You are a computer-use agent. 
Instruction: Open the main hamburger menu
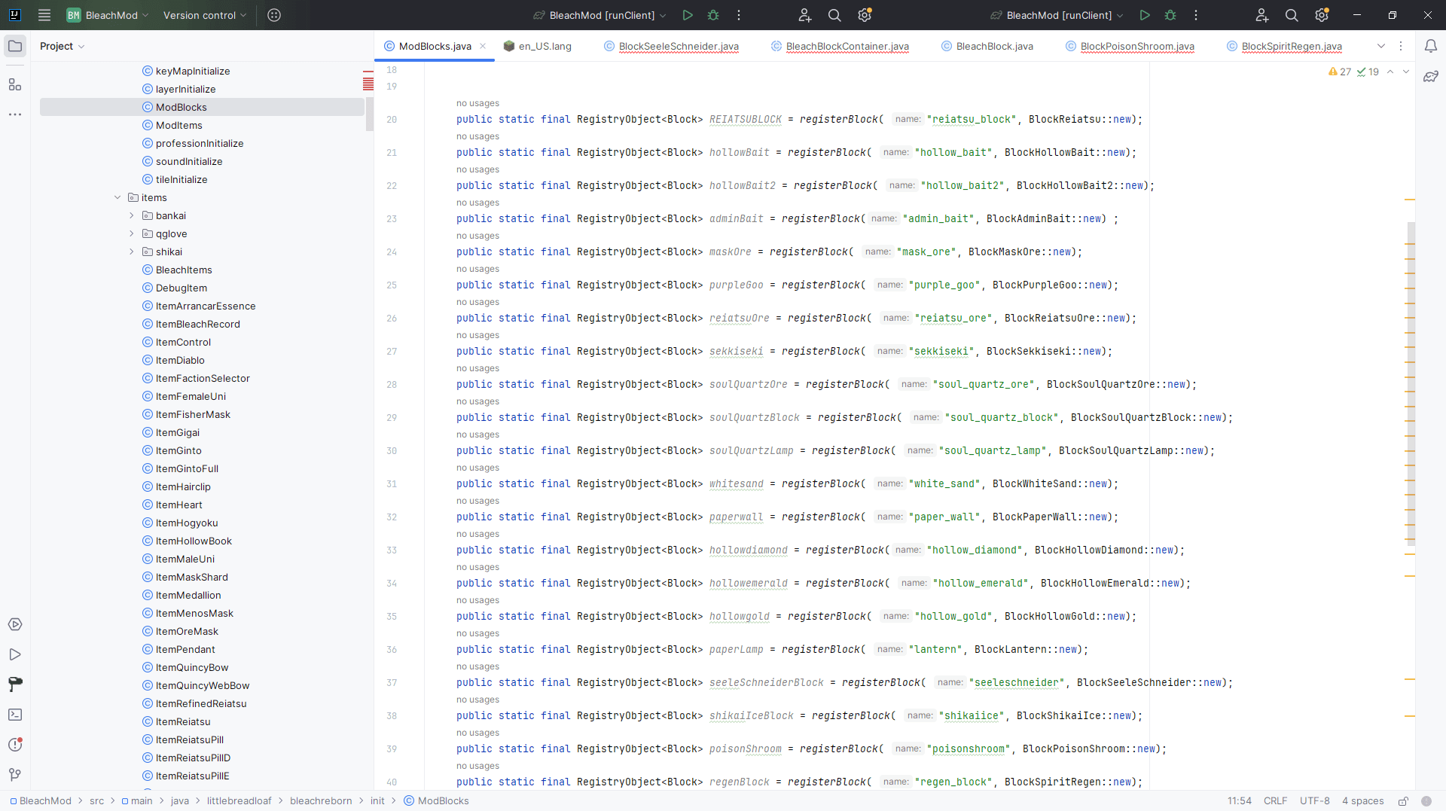click(44, 15)
